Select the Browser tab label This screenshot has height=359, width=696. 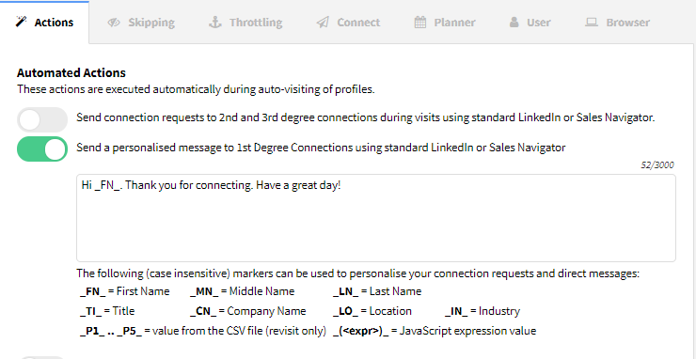point(627,23)
